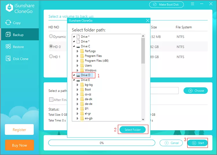Click the Take Time: 0 s status
217x155 pixels.
click(57, 120)
